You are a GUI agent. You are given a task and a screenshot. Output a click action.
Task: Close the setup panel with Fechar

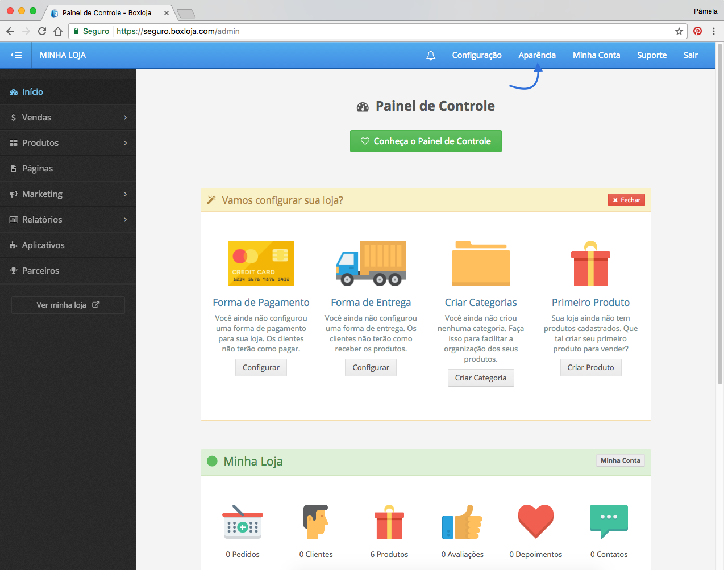pos(626,200)
